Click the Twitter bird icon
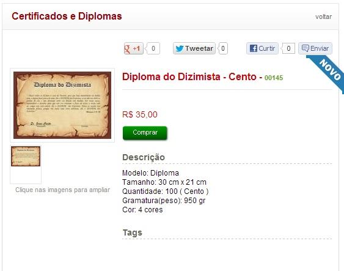344x271 pixels. coord(180,48)
